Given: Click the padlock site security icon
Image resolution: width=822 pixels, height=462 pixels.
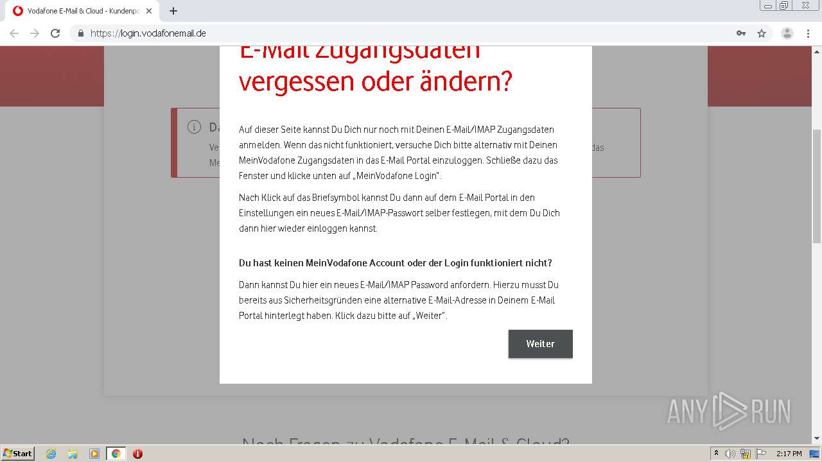Looking at the screenshot, I should 81,33.
